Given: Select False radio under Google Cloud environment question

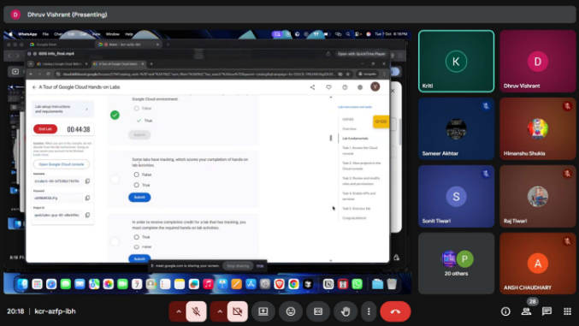Looking at the screenshot, I should 137,109.
